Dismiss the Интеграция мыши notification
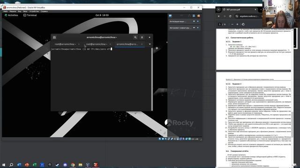Viewport: 300px width, 168px height. point(198,21)
